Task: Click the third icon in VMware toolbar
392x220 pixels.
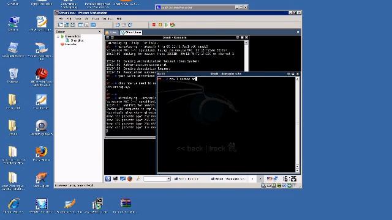Action: click(72, 24)
